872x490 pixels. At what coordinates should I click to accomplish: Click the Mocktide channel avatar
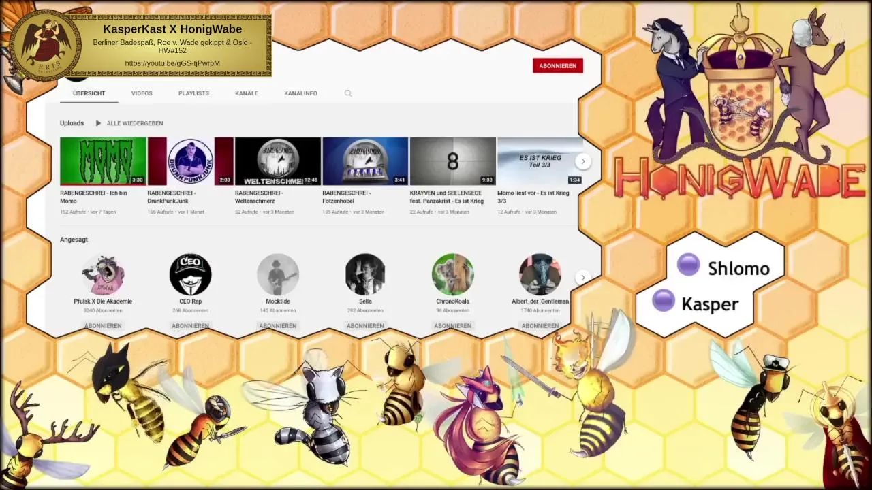click(278, 275)
